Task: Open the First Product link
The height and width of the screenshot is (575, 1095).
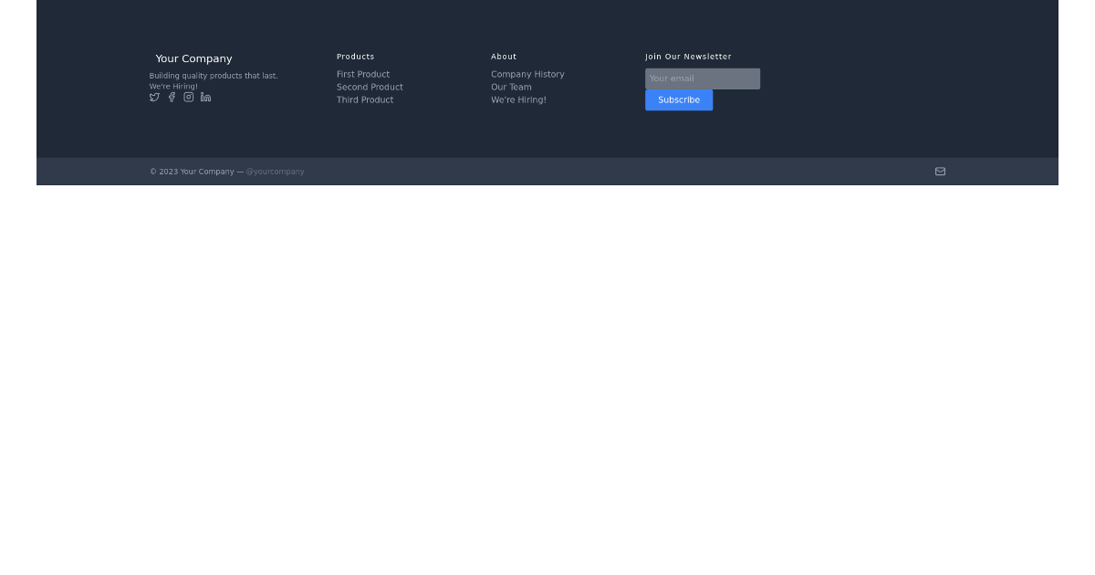Action: click(x=363, y=74)
